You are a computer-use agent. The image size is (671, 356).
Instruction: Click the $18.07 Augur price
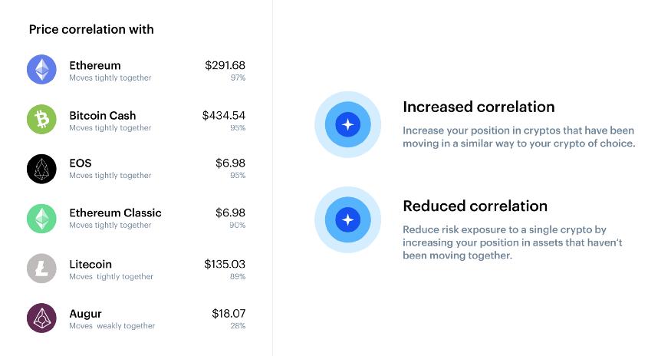tap(229, 314)
